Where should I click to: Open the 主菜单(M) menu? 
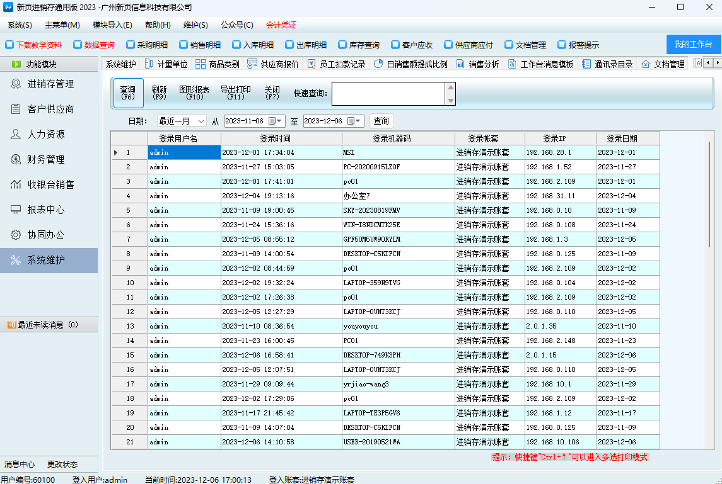(62, 25)
